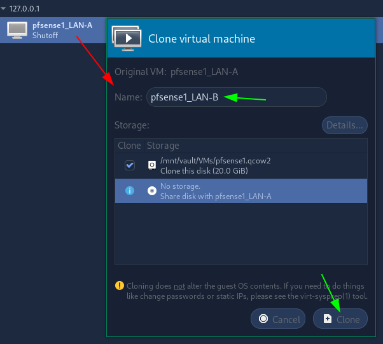Open storage Details... button
Viewport: 383px width, 344px height.
click(x=345, y=125)
